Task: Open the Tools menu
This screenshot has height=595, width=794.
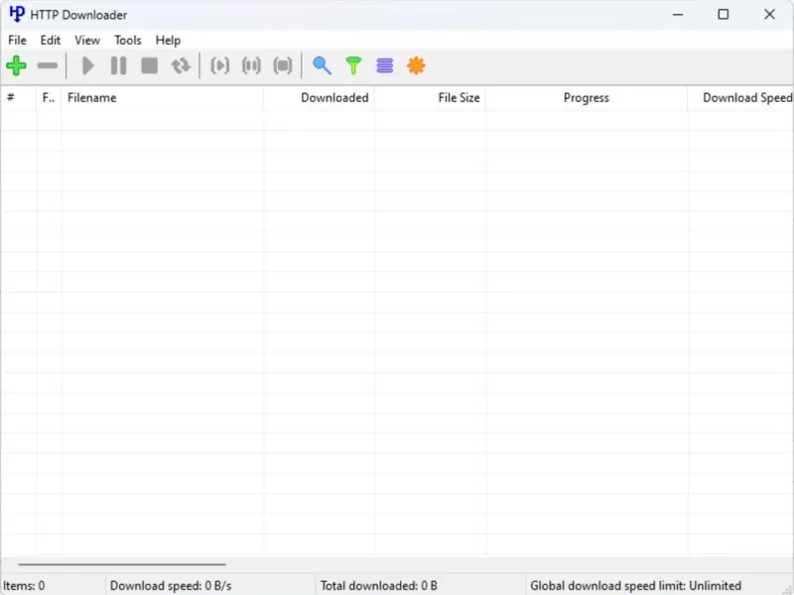Action: coord(128,40)
